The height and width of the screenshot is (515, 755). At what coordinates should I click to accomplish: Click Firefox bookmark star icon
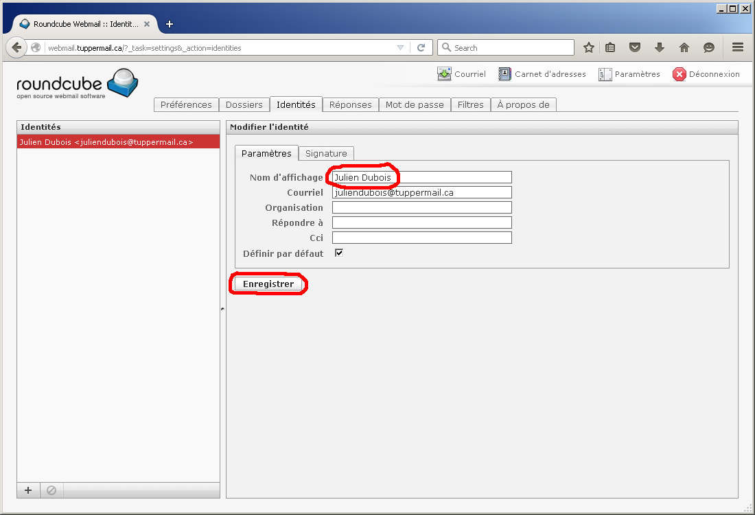[588, 47]
